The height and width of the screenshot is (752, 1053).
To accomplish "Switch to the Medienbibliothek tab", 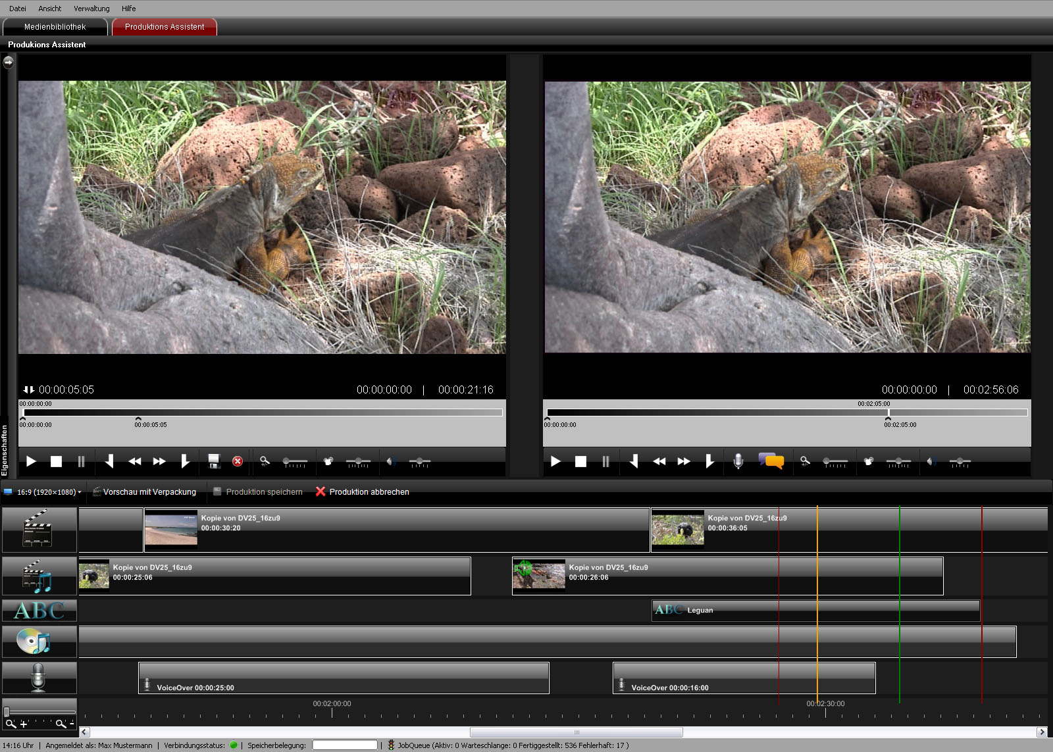I will 55,27.
